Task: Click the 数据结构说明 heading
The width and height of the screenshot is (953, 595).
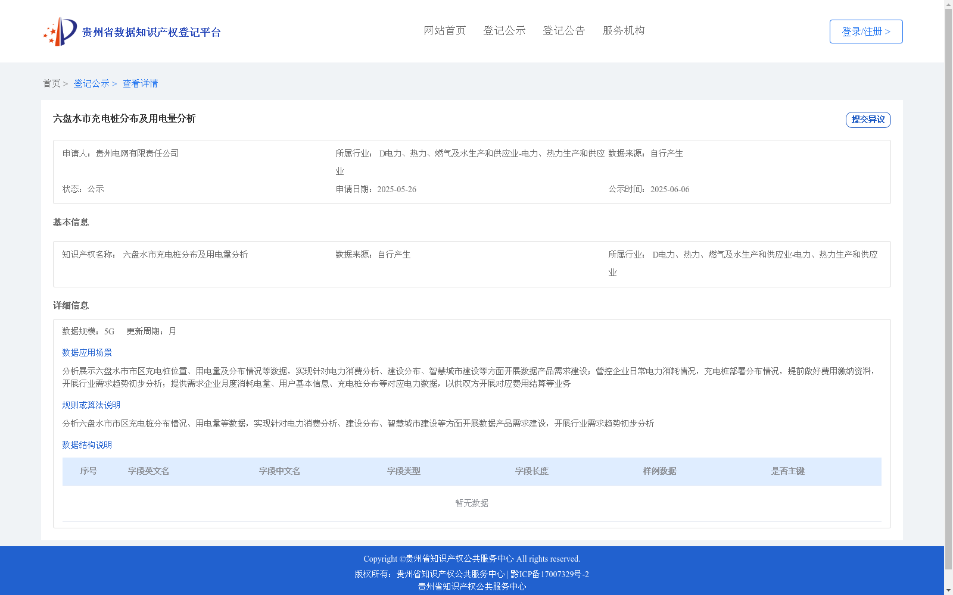Action: (87, 445)
